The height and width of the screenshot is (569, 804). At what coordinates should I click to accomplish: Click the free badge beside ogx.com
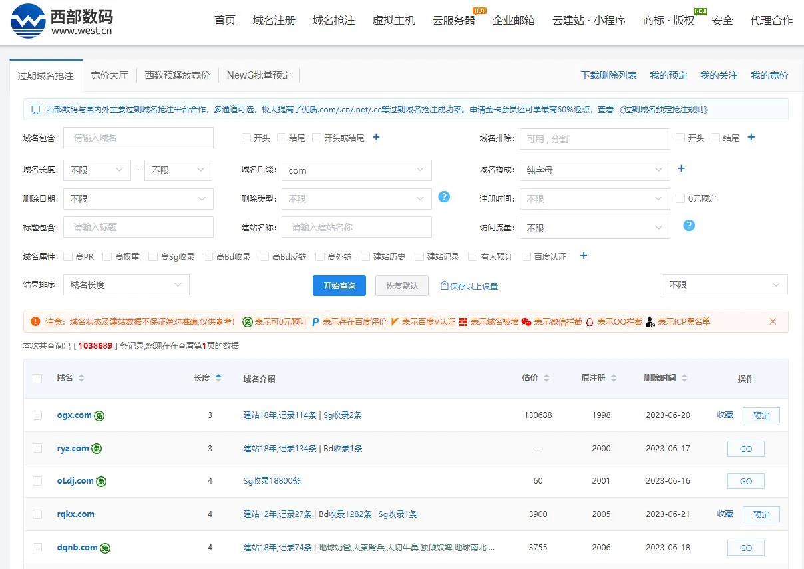(99, 415)
